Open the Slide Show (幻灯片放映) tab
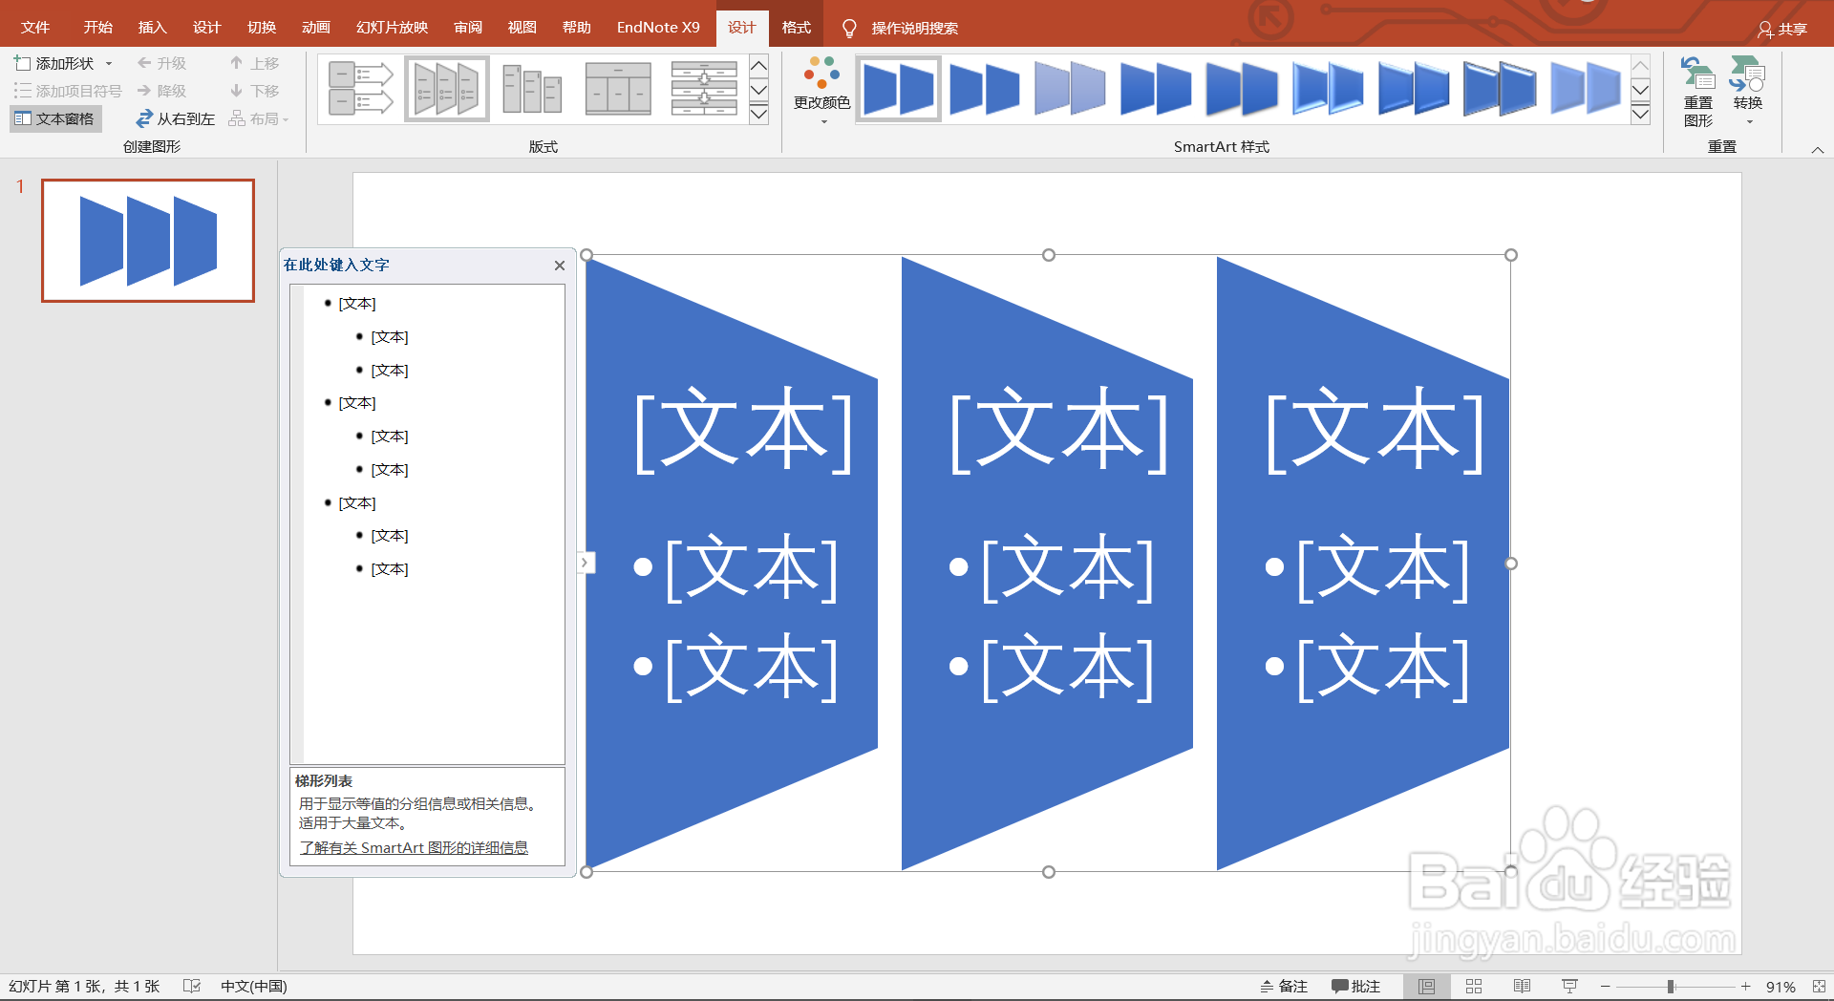The image size is (1834, 1001). click(x=393, y=28)
